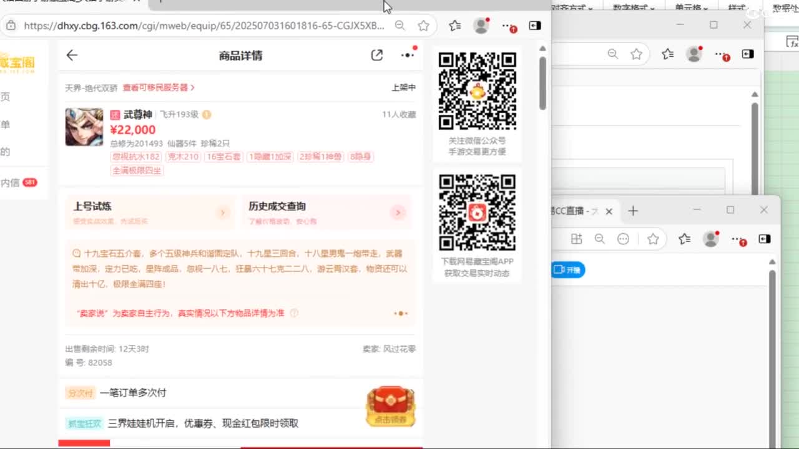Open more menu in CC直播 browser window

(739, 239)
